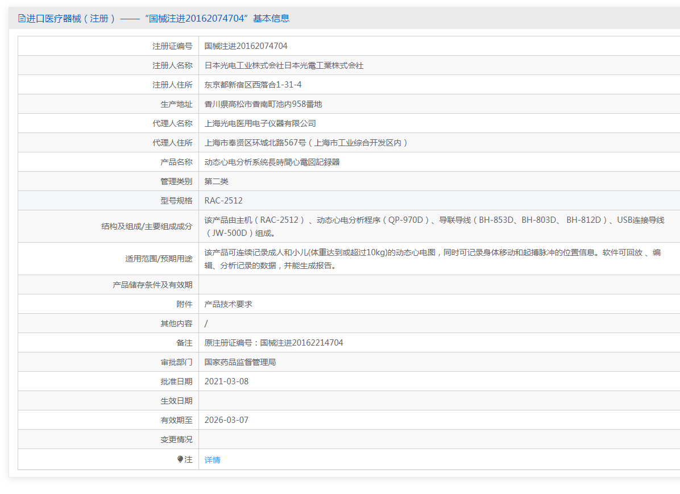Click the agent address 上海市奉贤区环城北路567号 cell
Screen dimensions: 680x494
306,143
